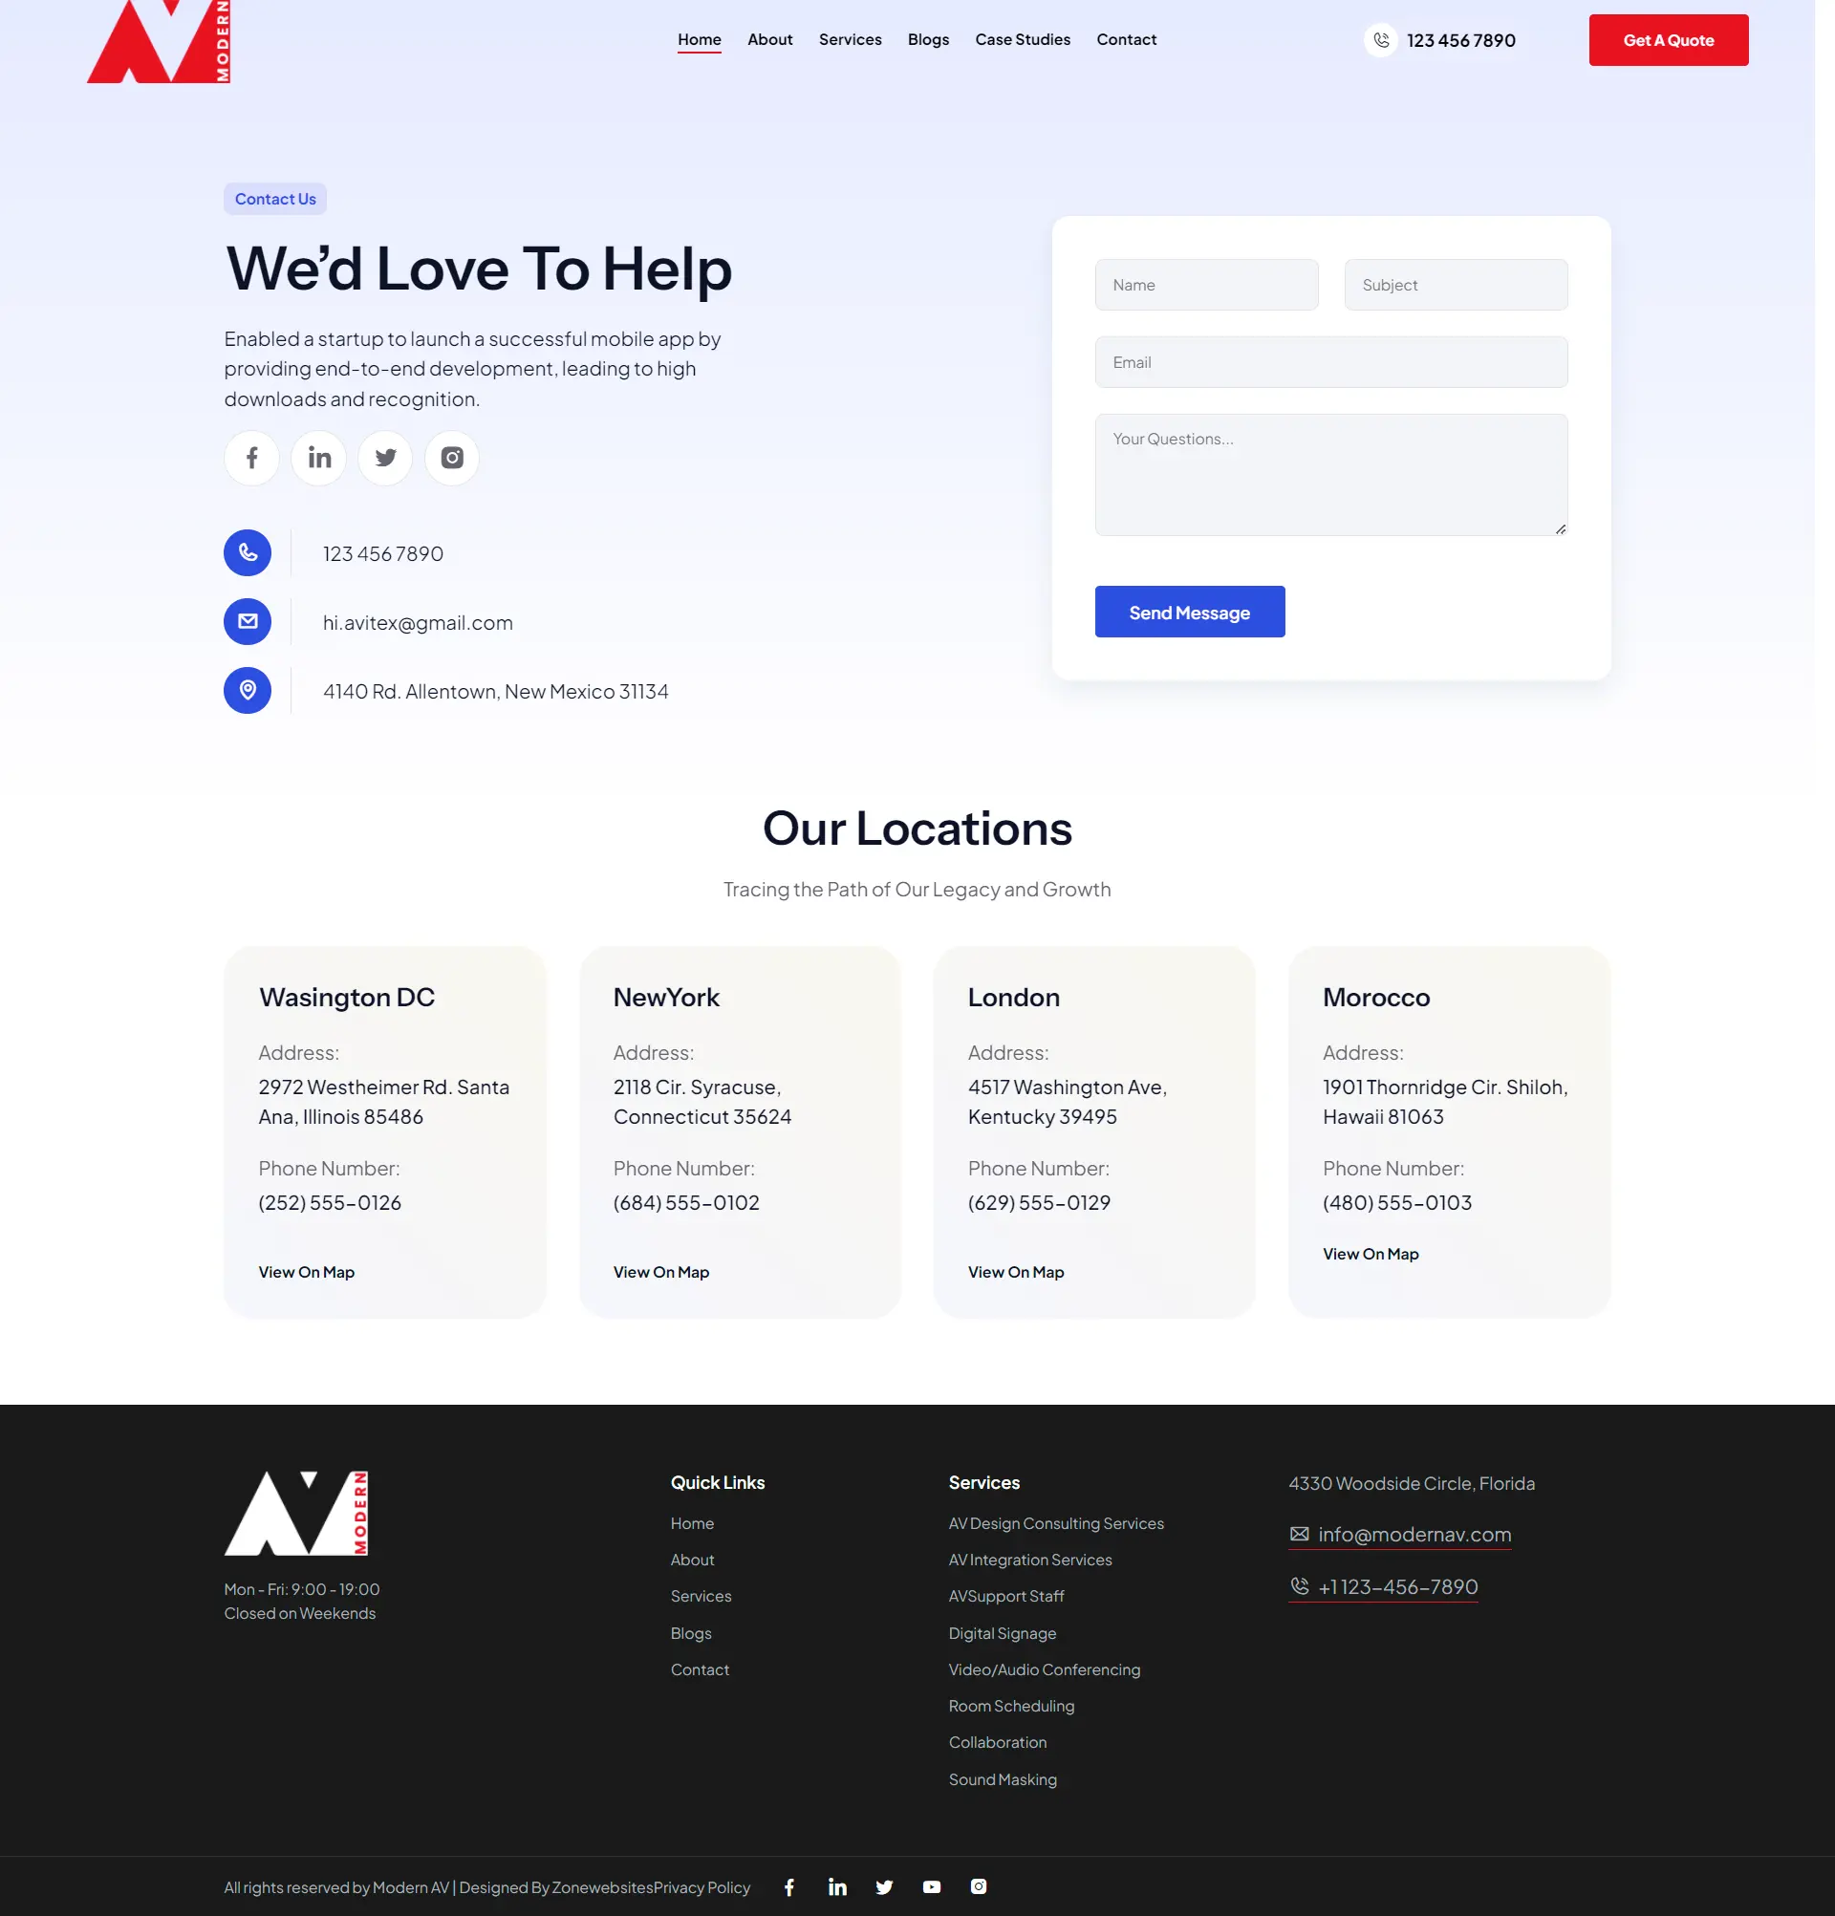Screen dimensions: 1835x1916
Task: Click the Contact navigation tab
Action: (x=1125, y=37)
